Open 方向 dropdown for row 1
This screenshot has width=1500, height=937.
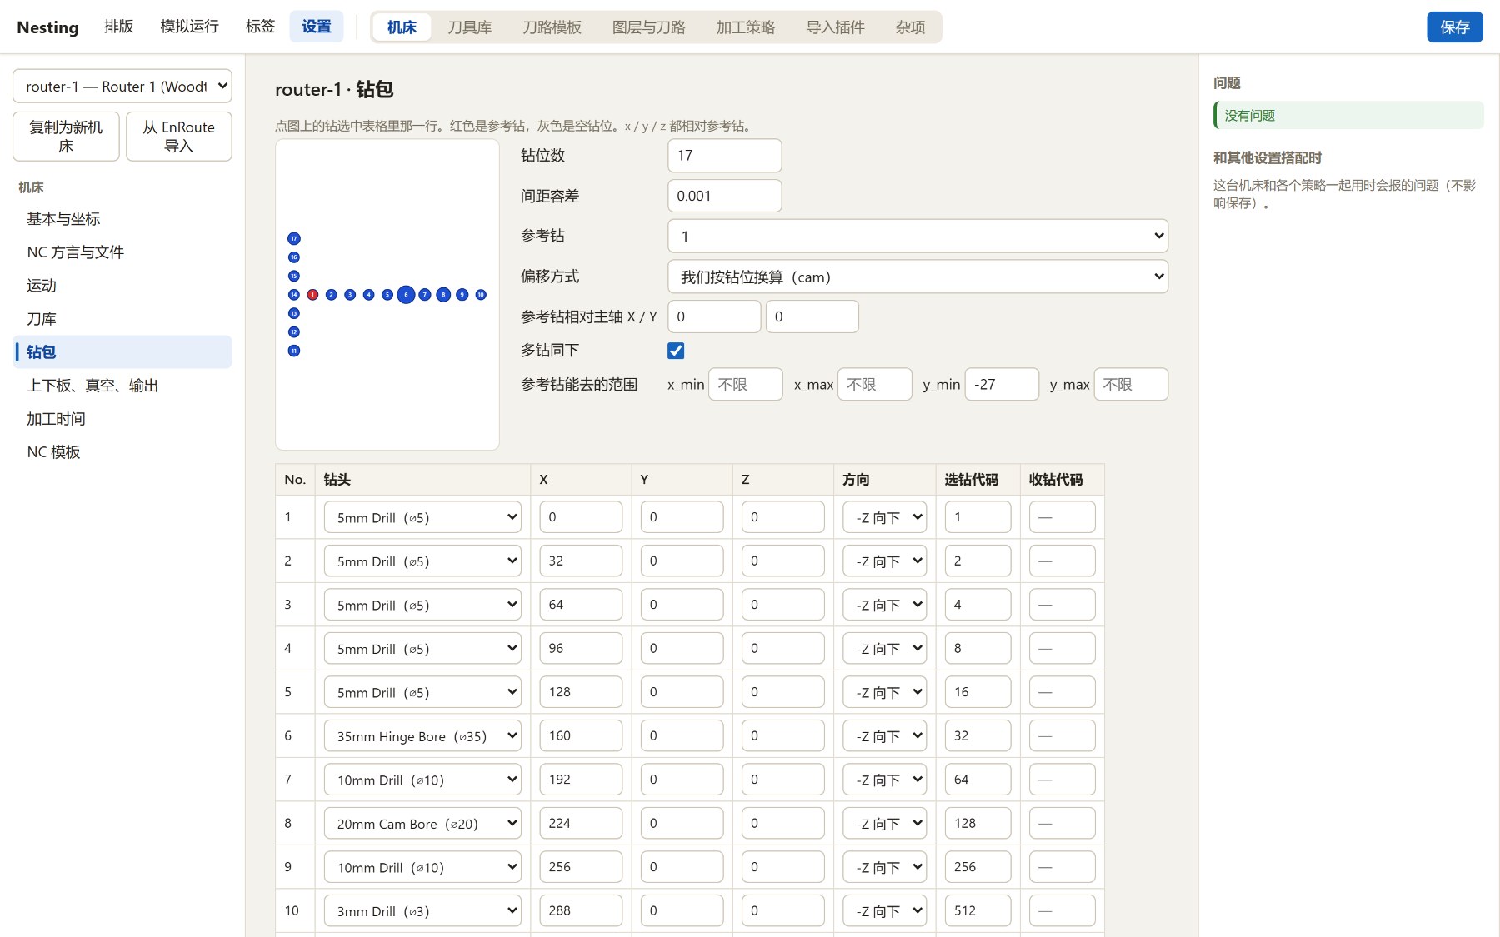884,517
